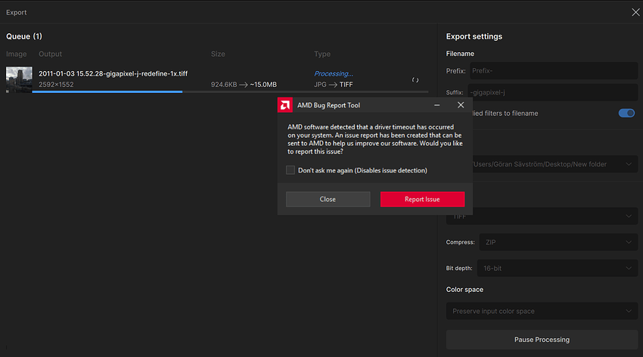Screen dimensions: 643x357
Task: Click the Suffix field containing -gigapixel-j
Action: [552, 92]
